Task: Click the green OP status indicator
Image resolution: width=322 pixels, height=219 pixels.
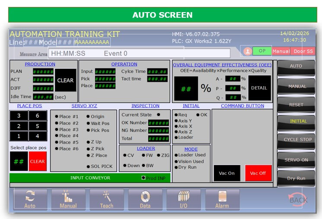Action: coord(262,51)
